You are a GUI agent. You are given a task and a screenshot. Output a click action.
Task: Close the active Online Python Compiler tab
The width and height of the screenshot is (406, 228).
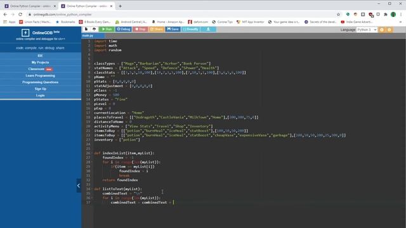112,6
